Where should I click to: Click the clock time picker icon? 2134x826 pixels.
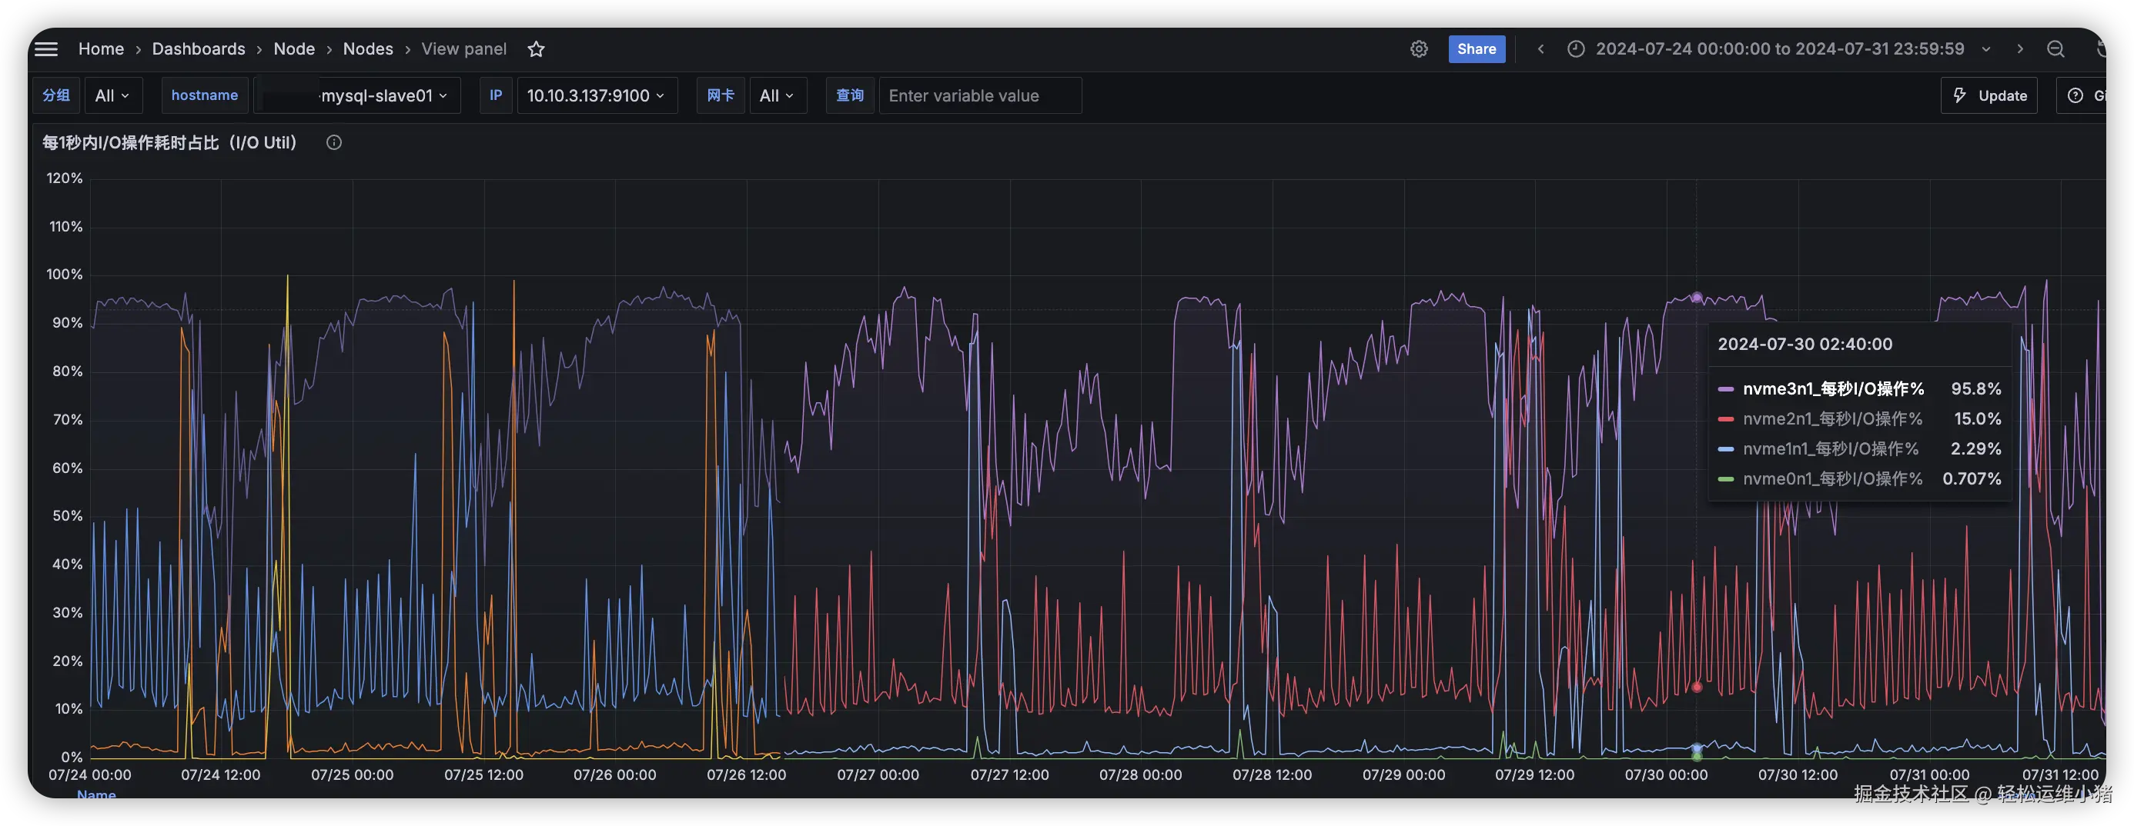click(x=1576, y=48)
